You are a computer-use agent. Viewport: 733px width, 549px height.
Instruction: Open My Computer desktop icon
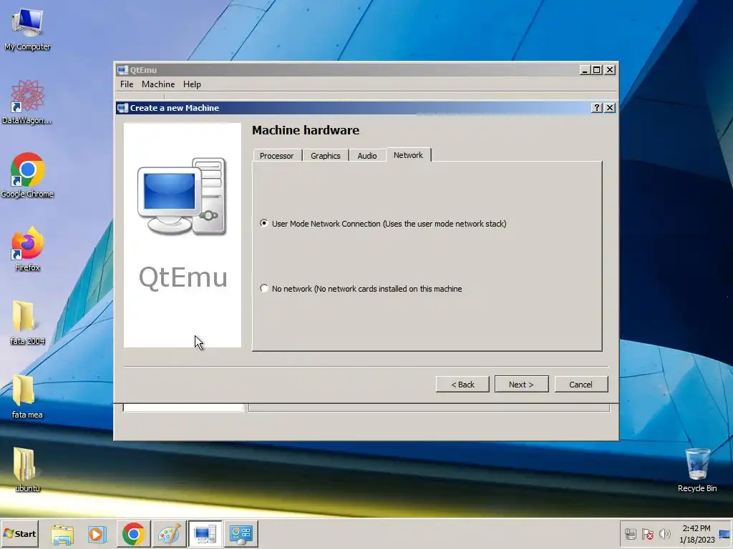point(27,29)
